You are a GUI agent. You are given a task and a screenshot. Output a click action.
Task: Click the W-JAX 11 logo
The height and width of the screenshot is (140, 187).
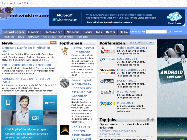pyautogui.click(x=108, y=104)
